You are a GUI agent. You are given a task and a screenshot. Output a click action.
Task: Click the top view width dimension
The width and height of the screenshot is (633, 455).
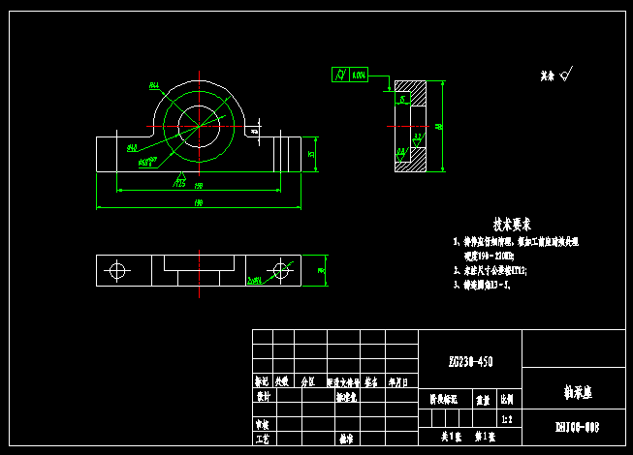pos(321,270)
